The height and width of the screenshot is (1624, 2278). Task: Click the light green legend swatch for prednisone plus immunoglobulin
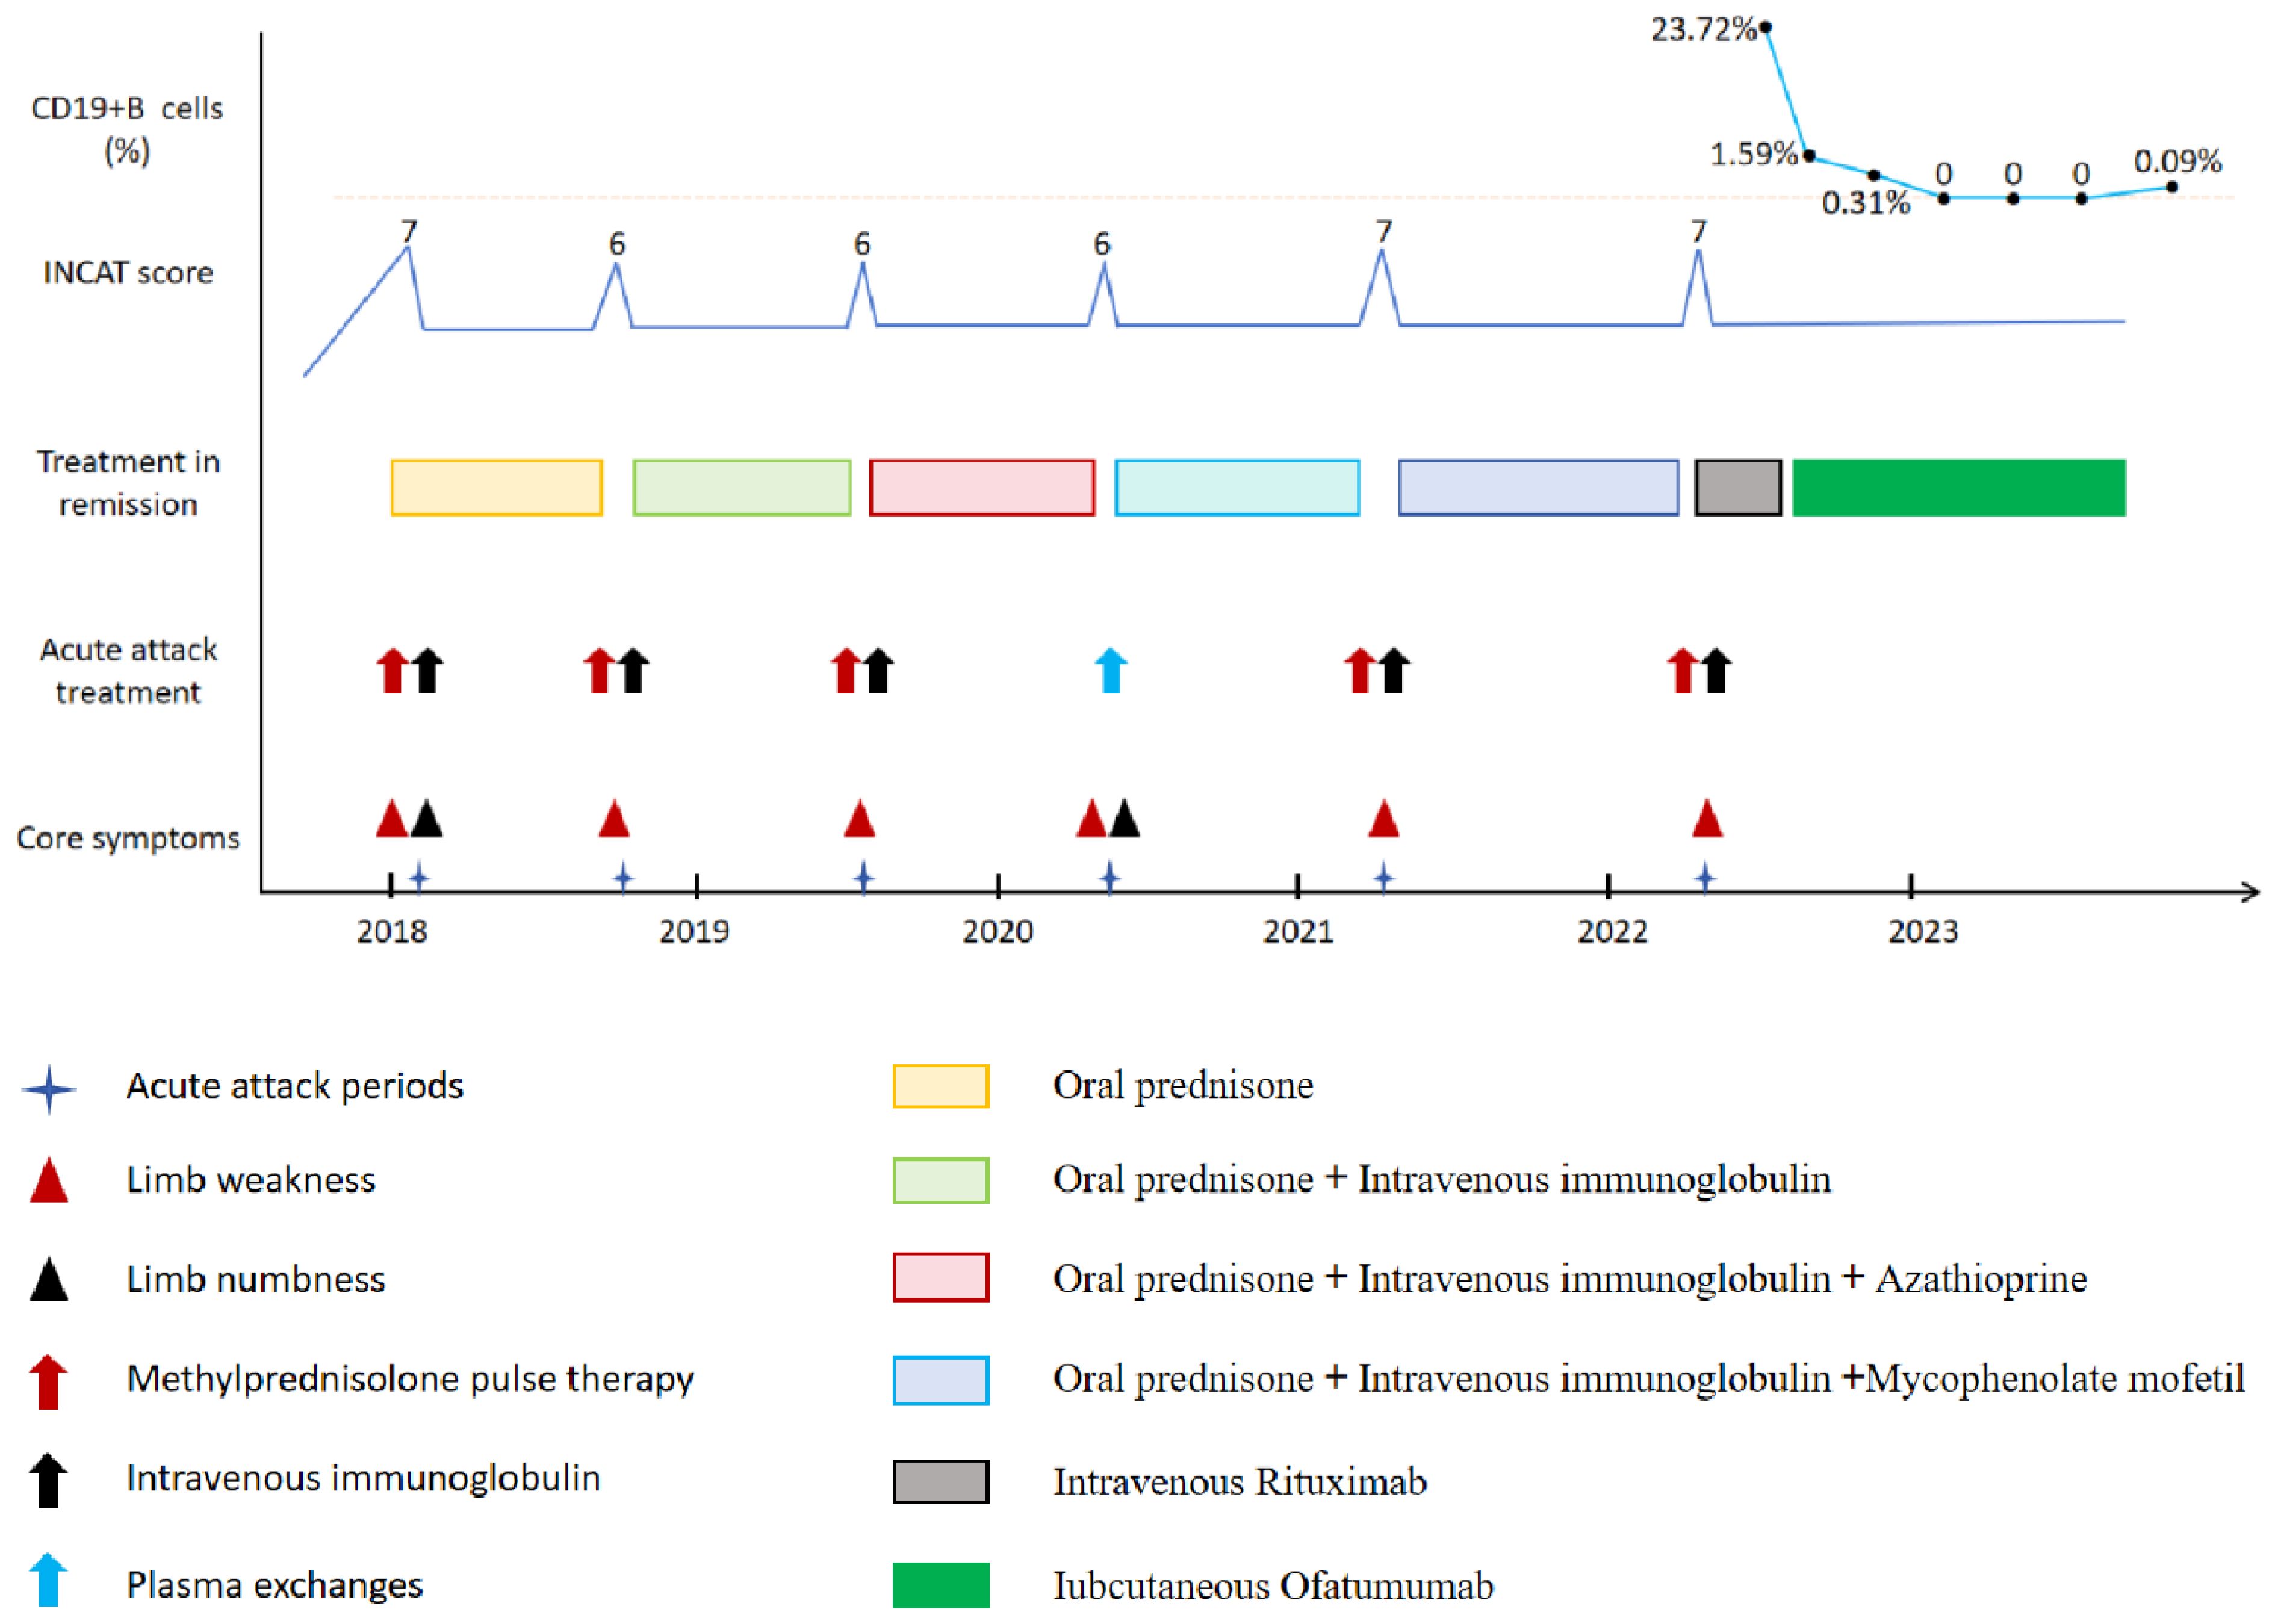[941, 1180]
